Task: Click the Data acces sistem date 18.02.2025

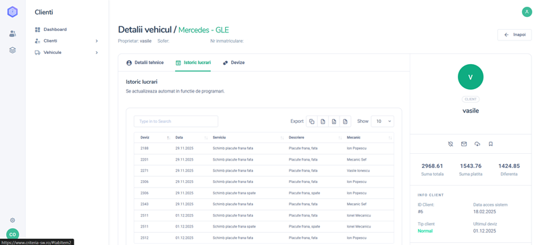Action: (x=484, y=211)
